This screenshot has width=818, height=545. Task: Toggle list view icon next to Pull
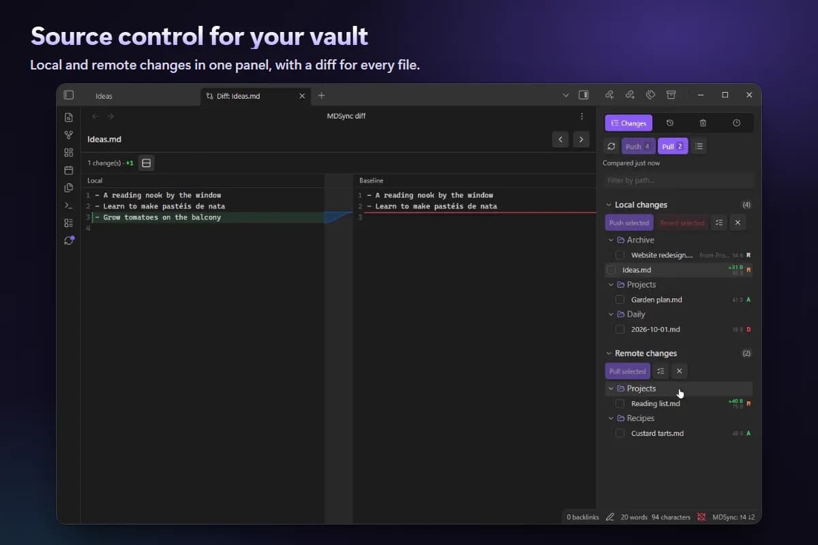(x=699, y=146)
